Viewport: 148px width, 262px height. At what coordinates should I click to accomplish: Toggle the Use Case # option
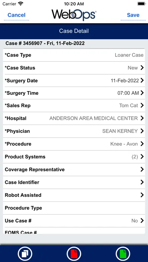pyautogui.click(x=74, y=221)
